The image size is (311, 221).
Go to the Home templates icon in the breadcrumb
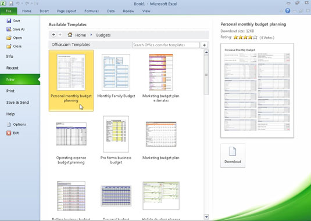[70, 35]
